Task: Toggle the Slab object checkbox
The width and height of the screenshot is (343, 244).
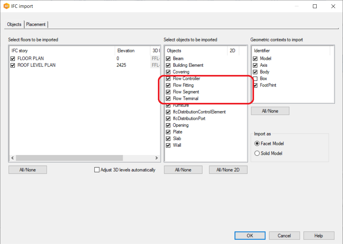Action: pyautogui.click(x=168, y=139)
